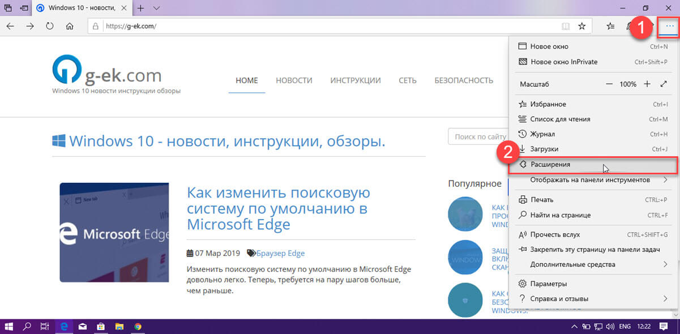Click the Add notes pen icon
The width and height of the screenshot is (680, 334).
pyautogui.click(x=628, y=25)
